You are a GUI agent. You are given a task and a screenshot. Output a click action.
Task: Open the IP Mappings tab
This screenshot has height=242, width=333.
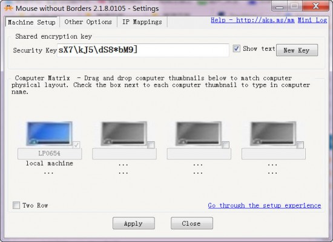pos(142,22)
